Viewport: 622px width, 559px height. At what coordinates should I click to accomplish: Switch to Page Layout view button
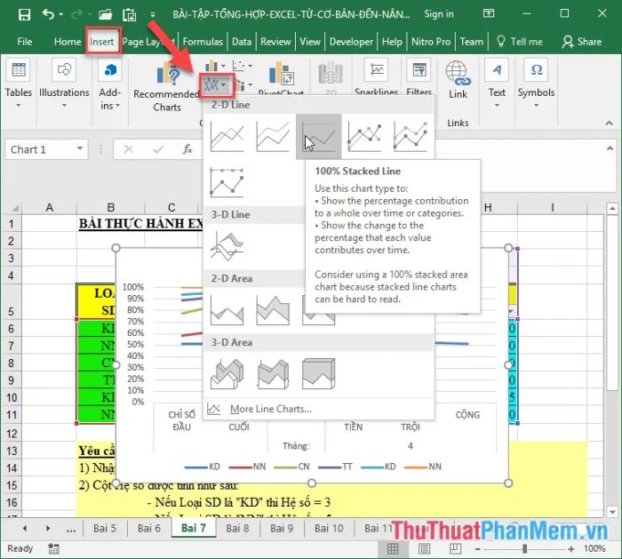click(x=424, y=548)
